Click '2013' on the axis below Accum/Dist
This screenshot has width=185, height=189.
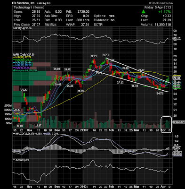pyautogui.click(x=83, y=187)
